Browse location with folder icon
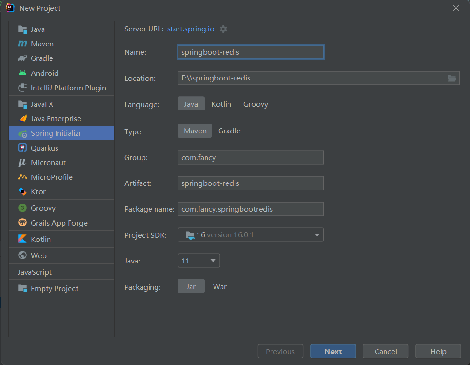The height and width of the screenshot is (365, 470). (452, 78)
